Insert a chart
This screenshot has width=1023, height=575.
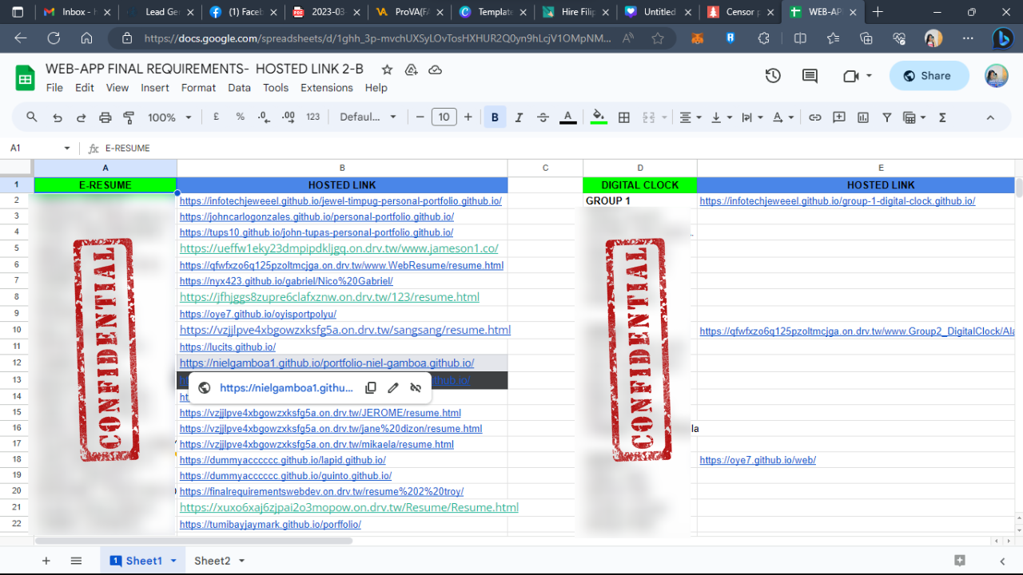coord(862,117)
